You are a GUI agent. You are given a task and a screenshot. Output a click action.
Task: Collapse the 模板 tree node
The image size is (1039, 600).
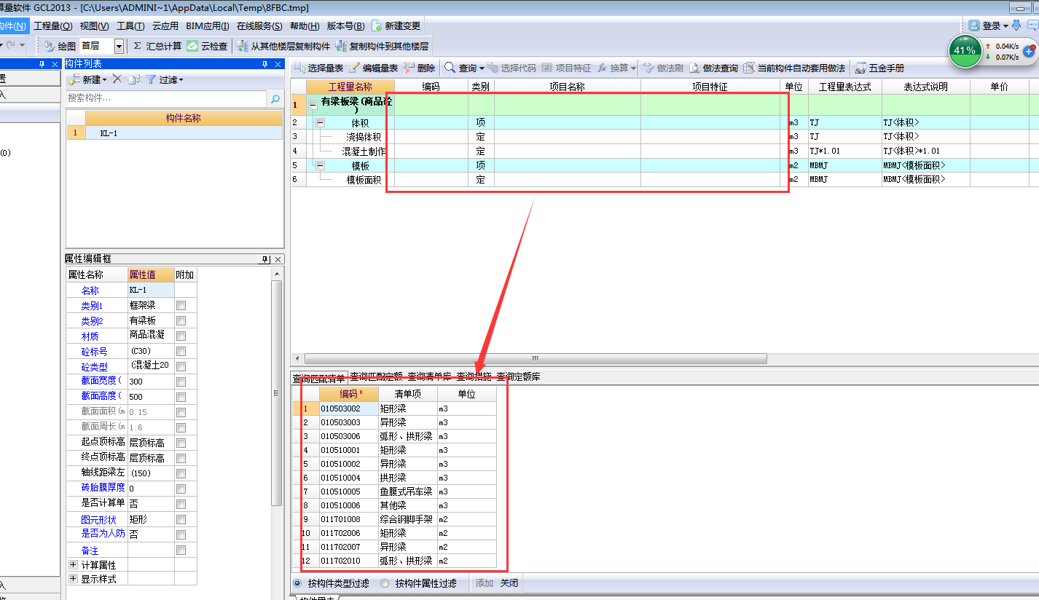coord(320,165)
